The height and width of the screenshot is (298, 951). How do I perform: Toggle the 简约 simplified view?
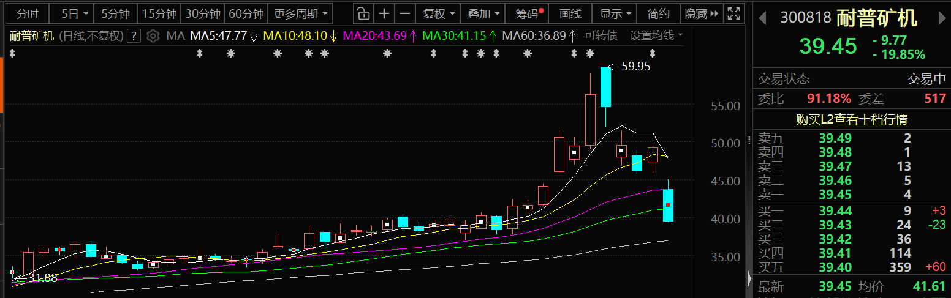(658, 13)
